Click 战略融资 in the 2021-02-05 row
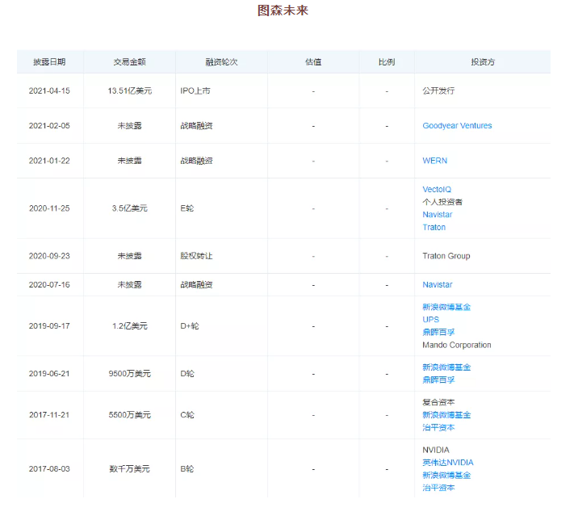This screenshot has width=578, height=516. (196, 126)
